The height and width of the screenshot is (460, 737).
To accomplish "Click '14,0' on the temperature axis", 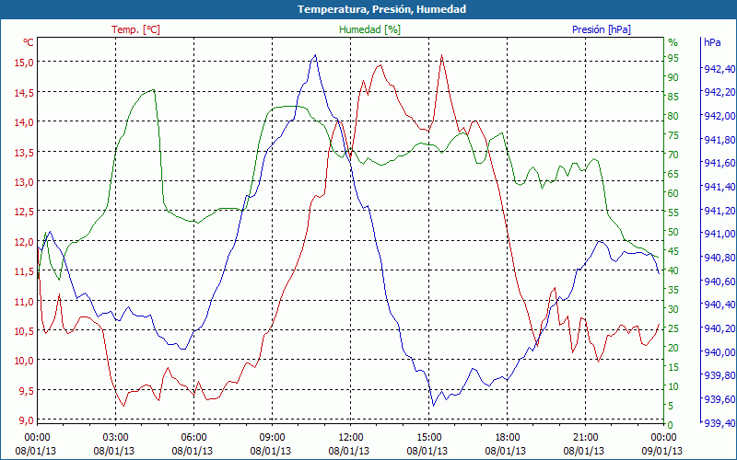I will (x=25, y=122).
